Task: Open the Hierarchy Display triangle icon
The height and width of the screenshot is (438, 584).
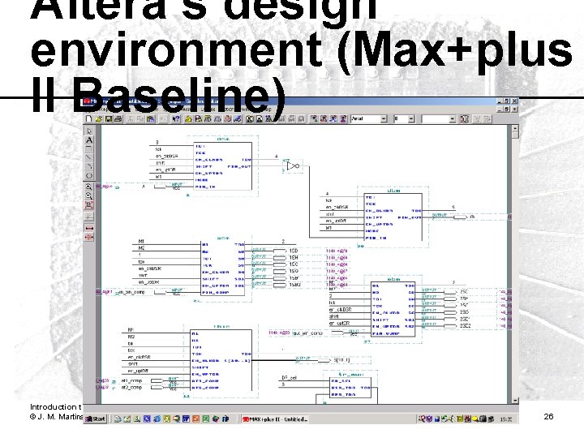Action: tap(188, 118)
